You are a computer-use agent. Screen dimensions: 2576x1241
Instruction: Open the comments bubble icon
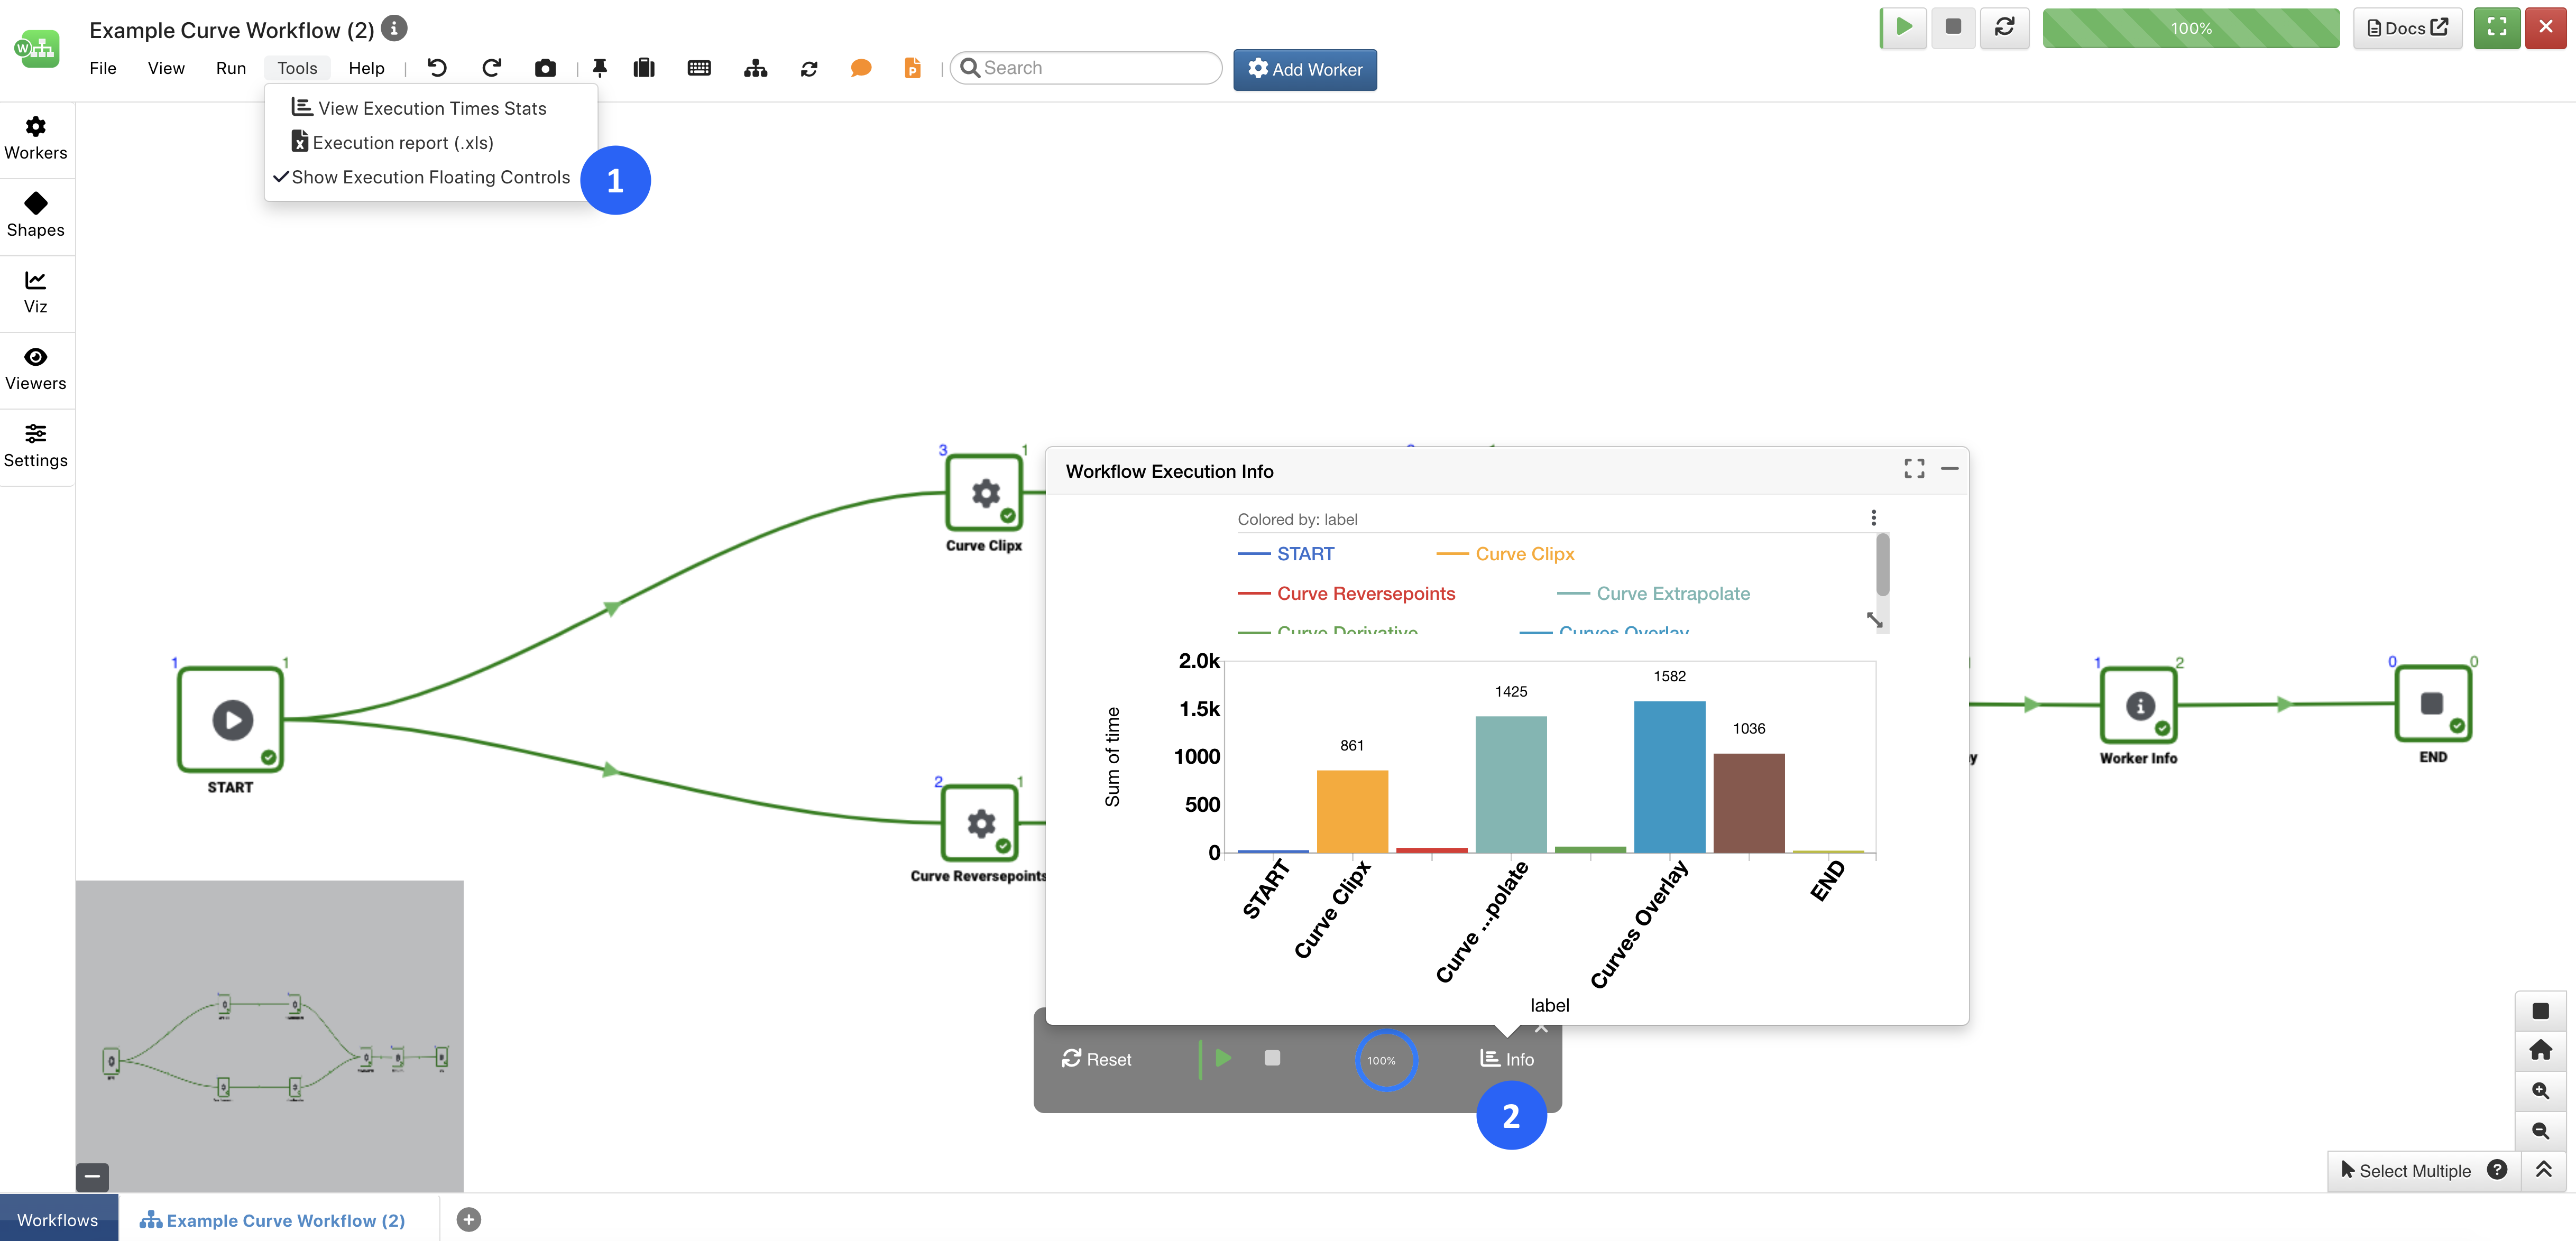click(861, 67)
